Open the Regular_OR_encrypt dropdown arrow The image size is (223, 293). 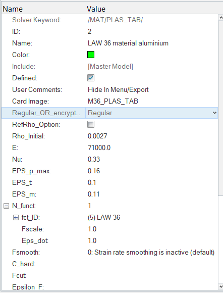(214, 113)
